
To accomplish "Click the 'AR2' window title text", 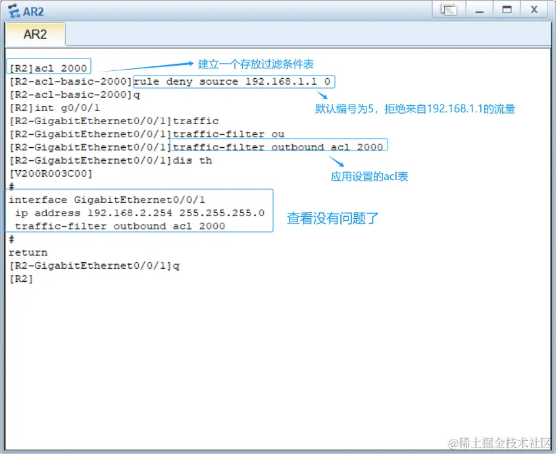I will tap(34, 11).
